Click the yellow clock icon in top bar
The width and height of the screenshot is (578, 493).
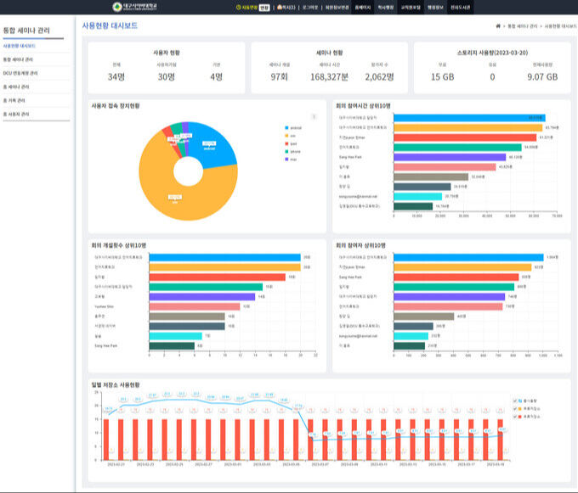click(x=238, y=8)
